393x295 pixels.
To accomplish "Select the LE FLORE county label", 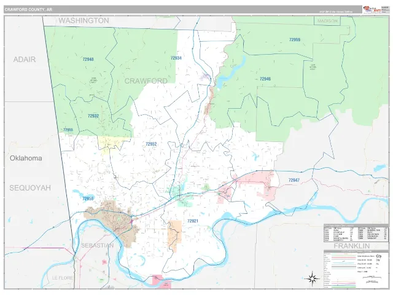I will 63,278.
